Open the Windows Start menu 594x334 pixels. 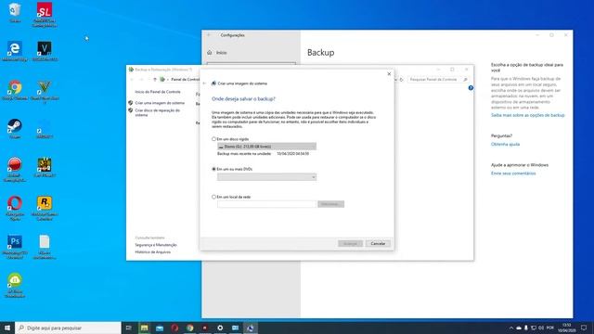pos(7,328)
